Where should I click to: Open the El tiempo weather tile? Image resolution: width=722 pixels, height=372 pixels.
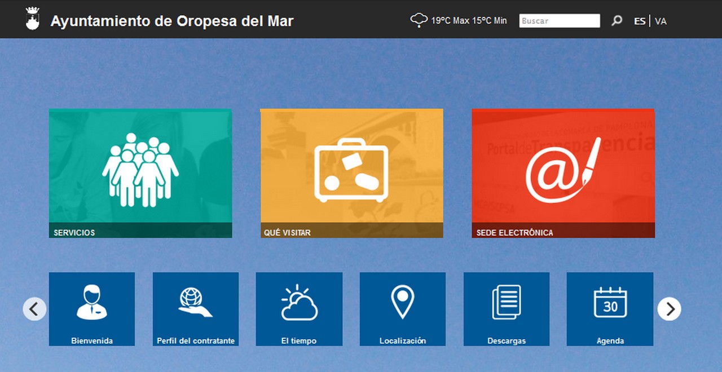click(299, 309)
